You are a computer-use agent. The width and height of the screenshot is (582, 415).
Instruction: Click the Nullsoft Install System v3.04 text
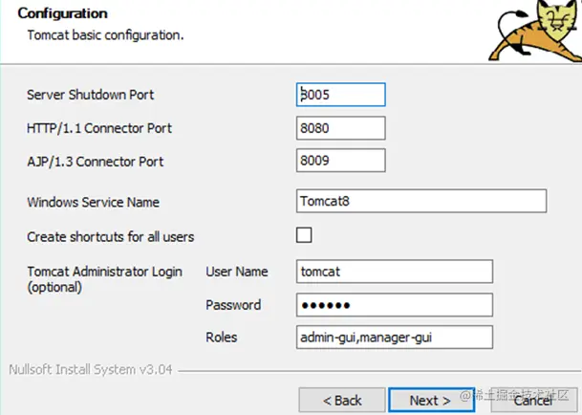pos(90,369)
